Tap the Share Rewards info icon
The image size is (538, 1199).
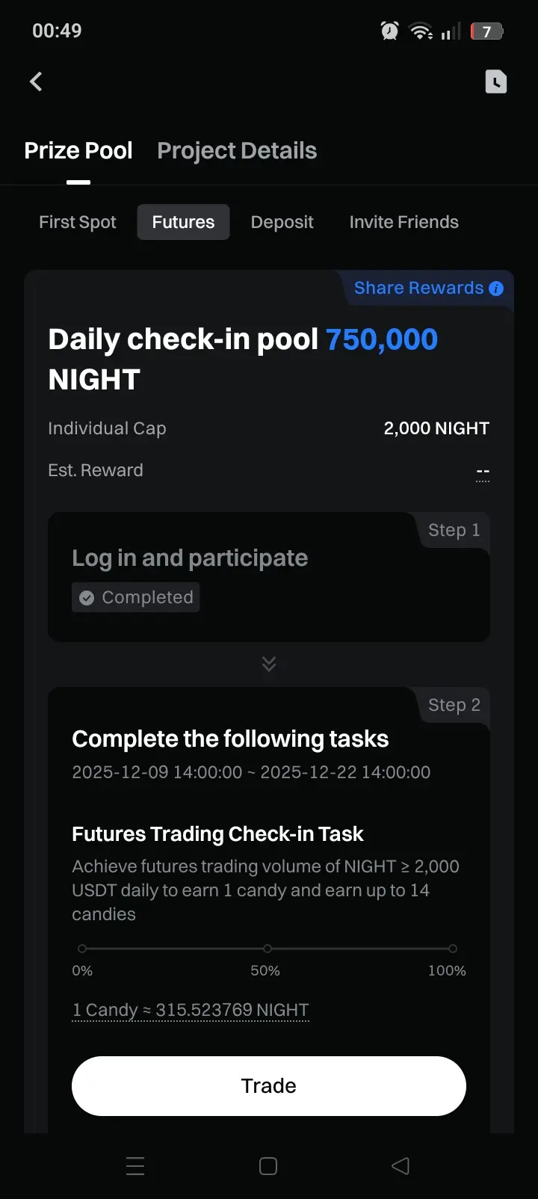[496, 289]
